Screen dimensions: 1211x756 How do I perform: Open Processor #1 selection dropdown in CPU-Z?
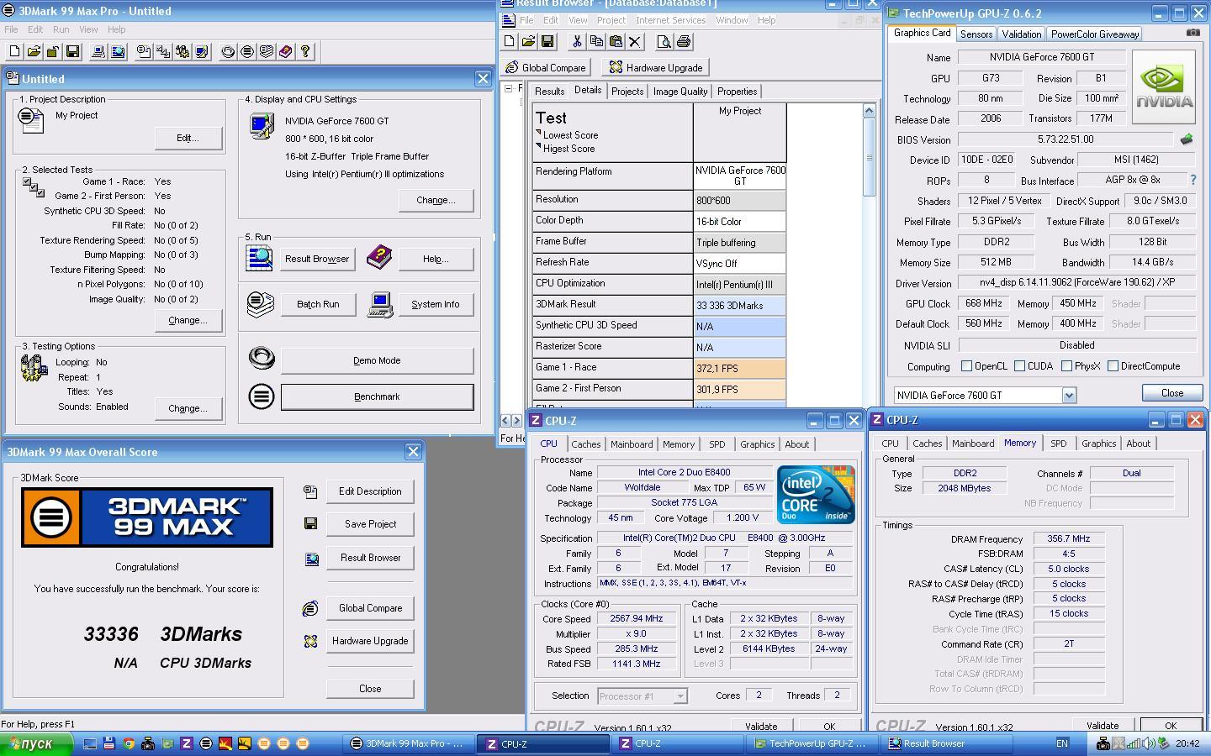coord(680,696)
